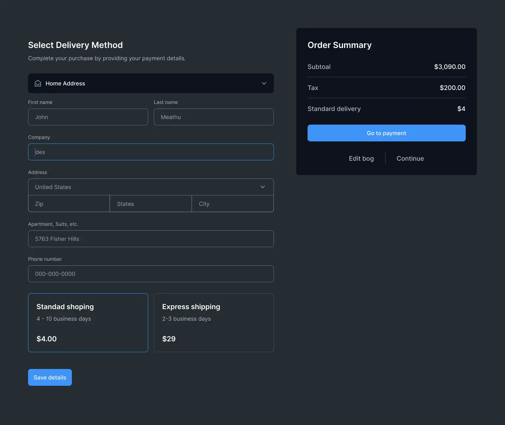Click the country dropdown chevron arrow
Screen dimensions: 505x425
pyautogui.click(x=263, y=187)
